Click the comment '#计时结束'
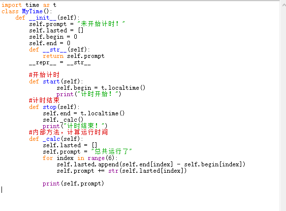The height and width of the screenshot is (211, 286). click(x=44, y=100)
